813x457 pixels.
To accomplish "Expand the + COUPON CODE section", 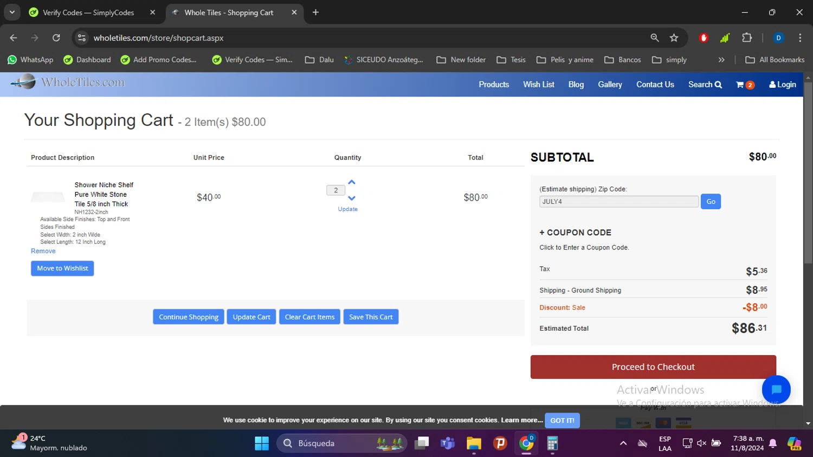I will pyautogui.click(x=575, y=233).
